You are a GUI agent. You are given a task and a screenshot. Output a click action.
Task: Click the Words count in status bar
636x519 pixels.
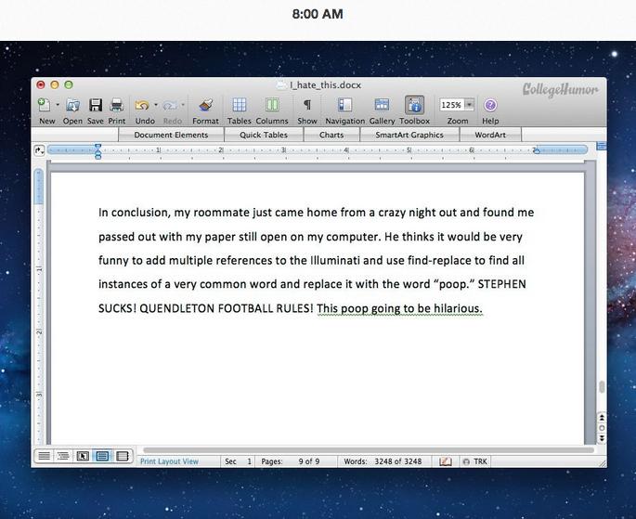383,461
